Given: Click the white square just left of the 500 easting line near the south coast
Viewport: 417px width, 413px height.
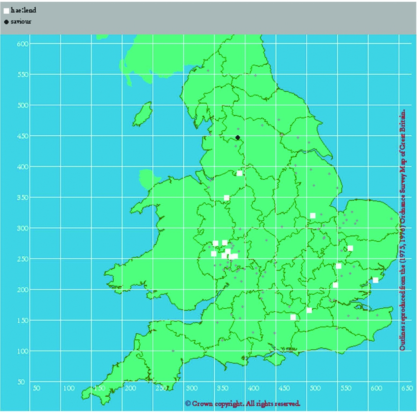Looking at the screenshot, I should [309, 310].
